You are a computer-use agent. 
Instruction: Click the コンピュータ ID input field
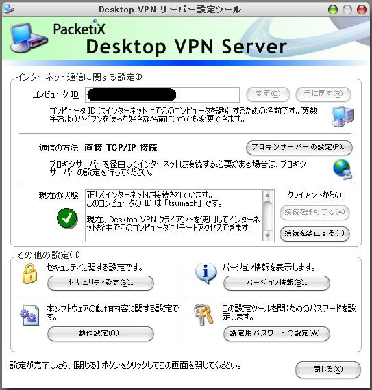[162, 95]
